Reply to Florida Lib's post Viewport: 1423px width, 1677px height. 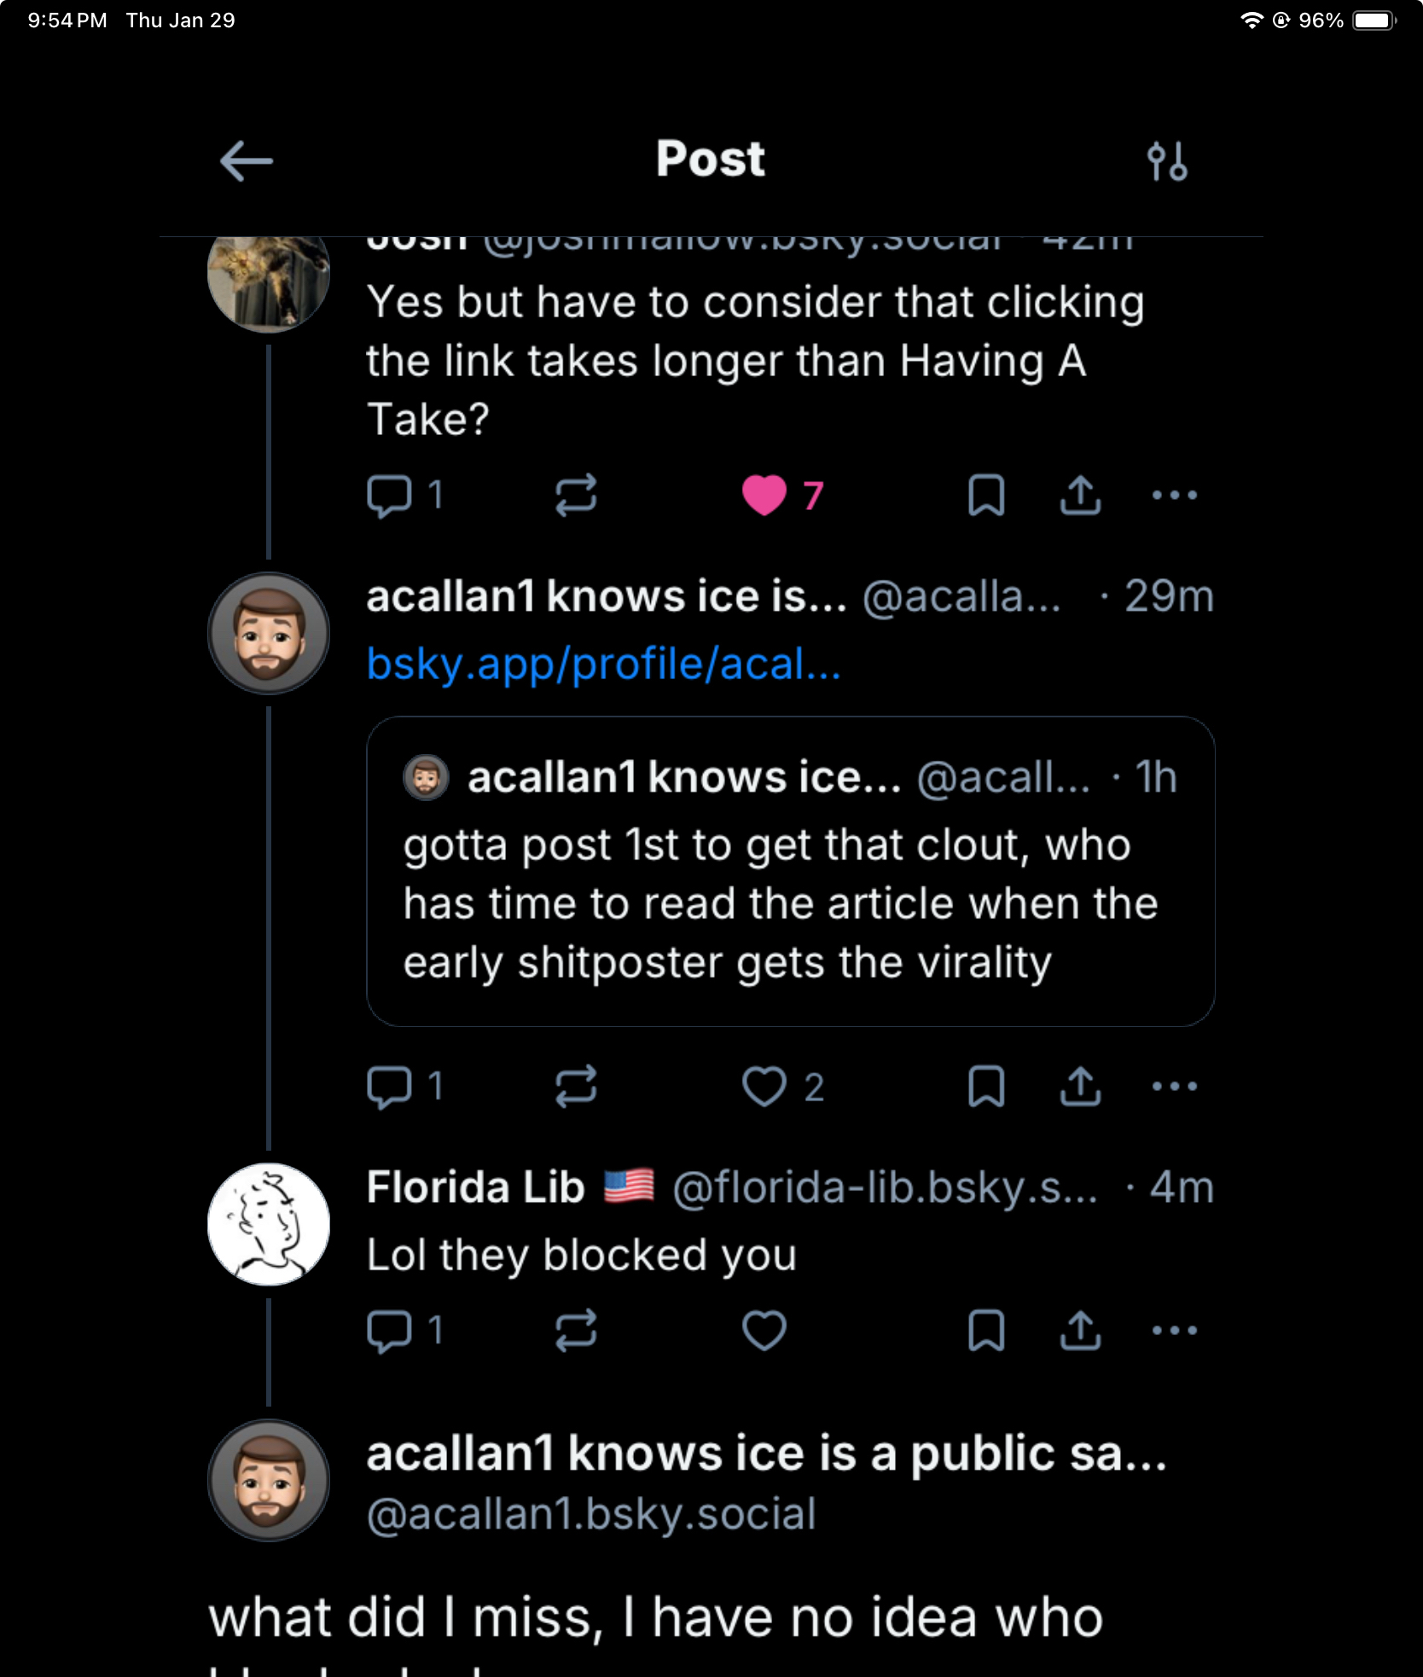[x=390, y=1330]
